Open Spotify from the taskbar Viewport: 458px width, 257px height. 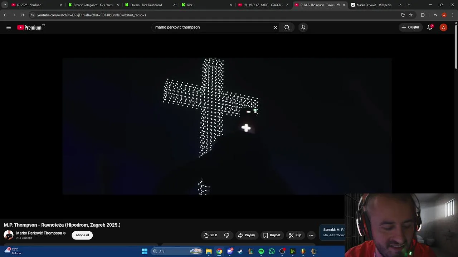[x=261, y=251]
